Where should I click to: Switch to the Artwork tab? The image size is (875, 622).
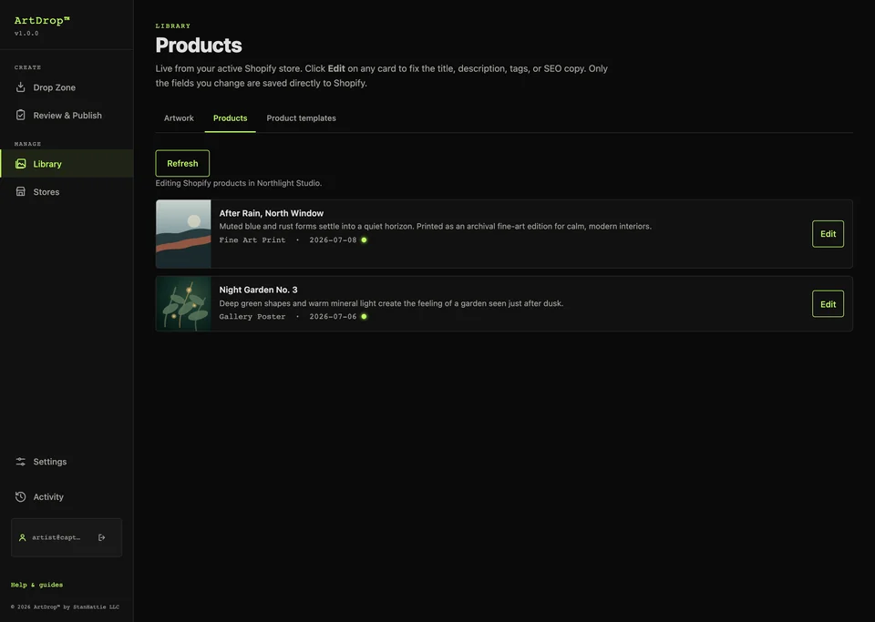pyautogui.click(x=179, y=118)
